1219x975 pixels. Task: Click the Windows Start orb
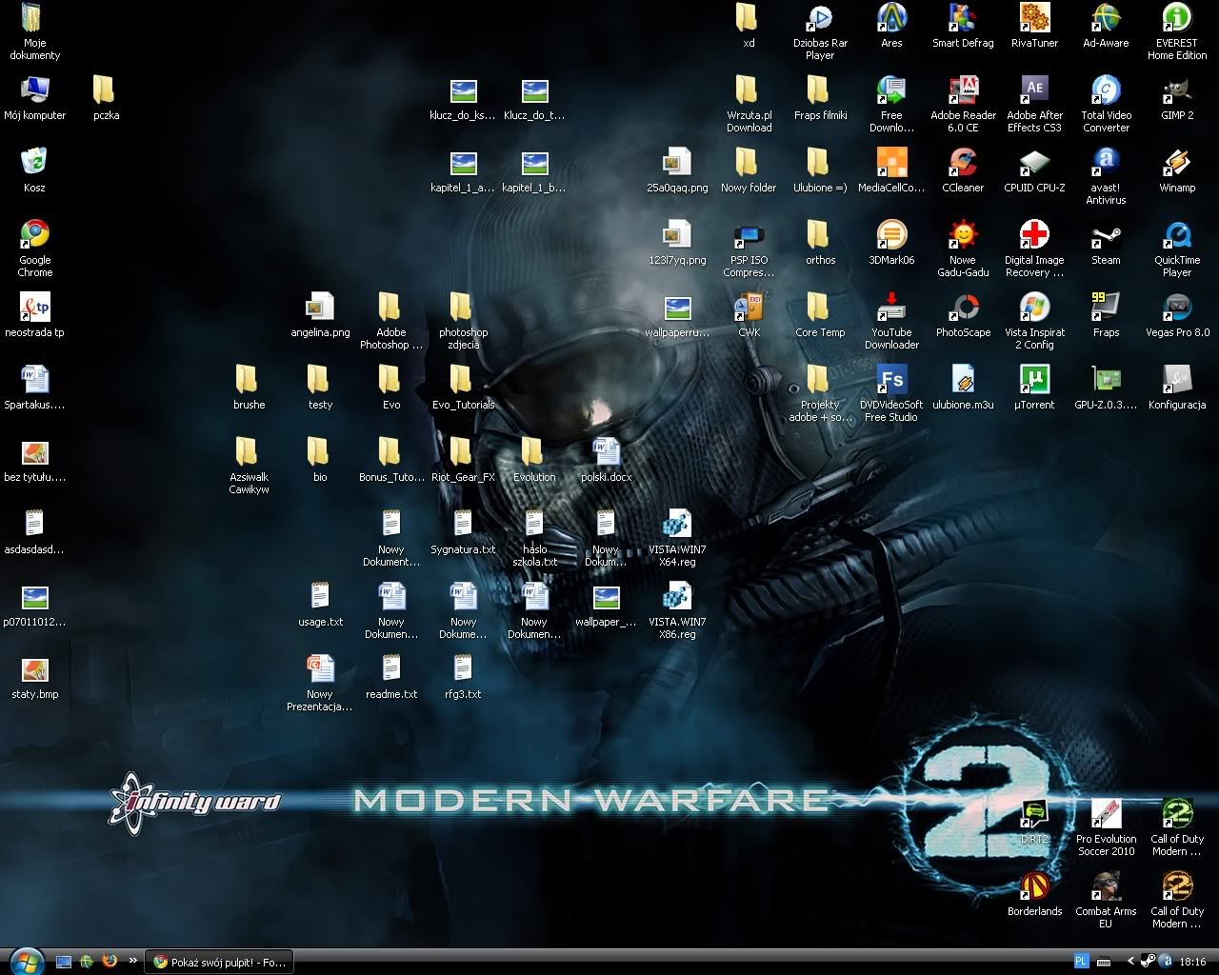click(x=26, y=961)
